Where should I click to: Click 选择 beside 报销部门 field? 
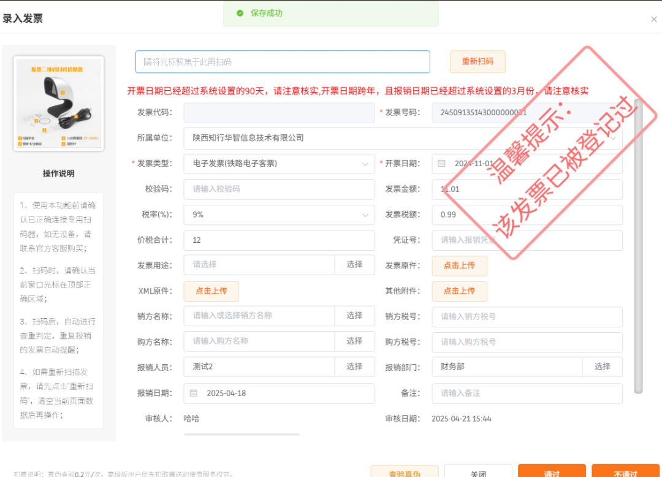point(603,367)
